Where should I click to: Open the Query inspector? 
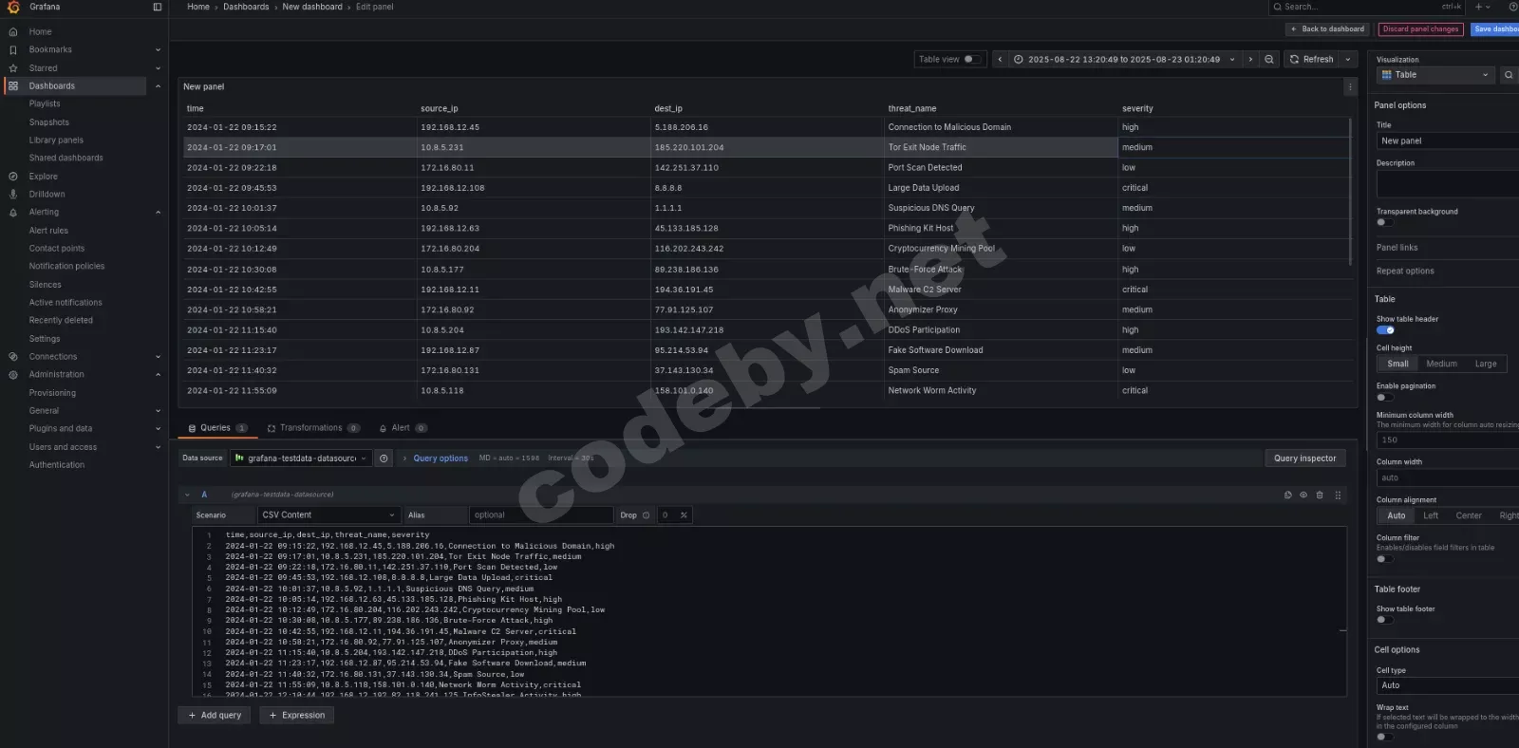click(x=1304, y=458)
